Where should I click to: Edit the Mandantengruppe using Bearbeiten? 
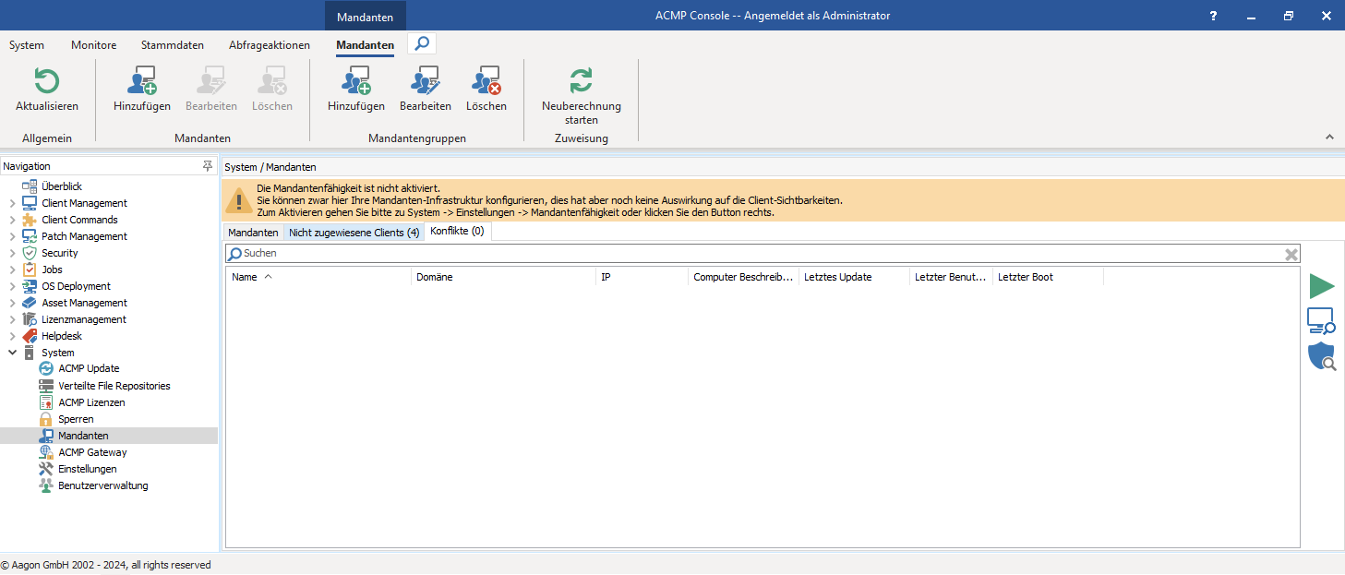425,82
